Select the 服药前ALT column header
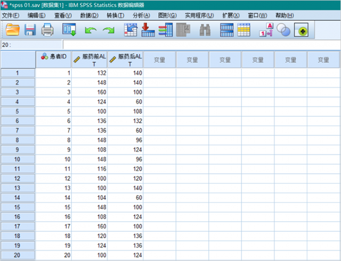The image size is (341, 261). (x=90, y=60)
